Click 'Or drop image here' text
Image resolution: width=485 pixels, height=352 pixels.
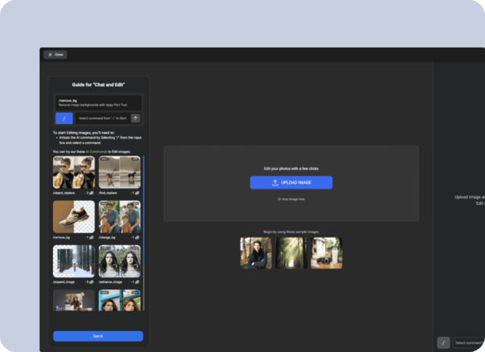click(x=291, y=200)
